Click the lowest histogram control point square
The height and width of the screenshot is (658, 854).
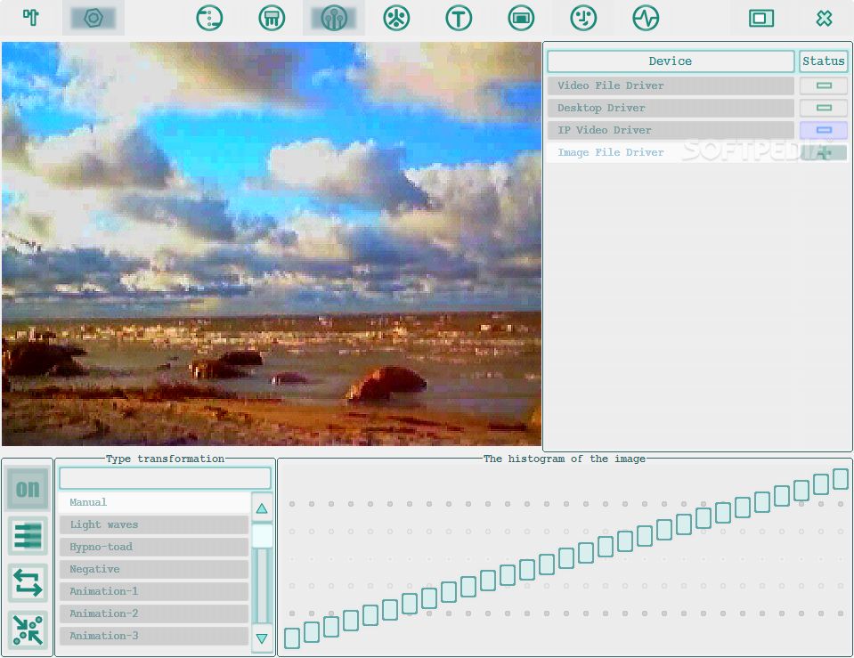292,638
